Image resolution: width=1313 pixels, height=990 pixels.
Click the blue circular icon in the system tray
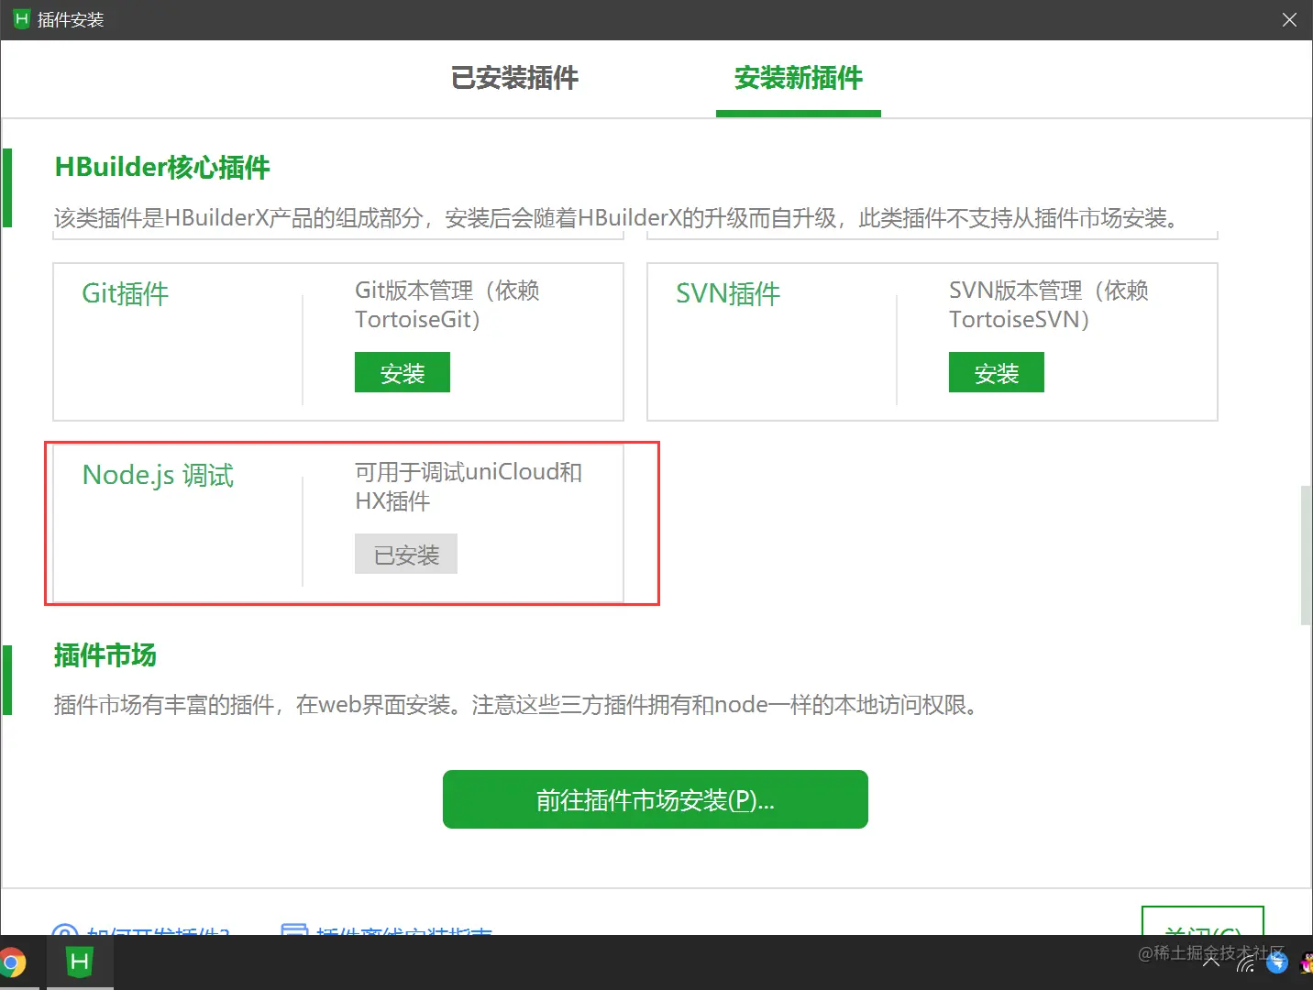[x=1276, y=962]
